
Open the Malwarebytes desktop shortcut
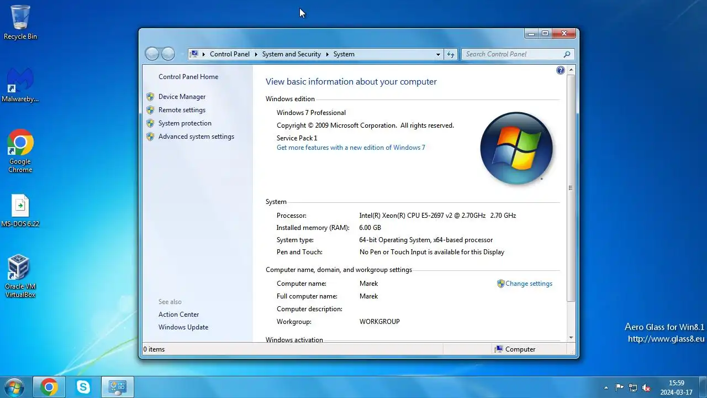[x=20, y=86]
